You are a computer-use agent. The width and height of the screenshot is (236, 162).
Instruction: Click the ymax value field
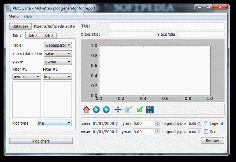[x=144, y=132]
